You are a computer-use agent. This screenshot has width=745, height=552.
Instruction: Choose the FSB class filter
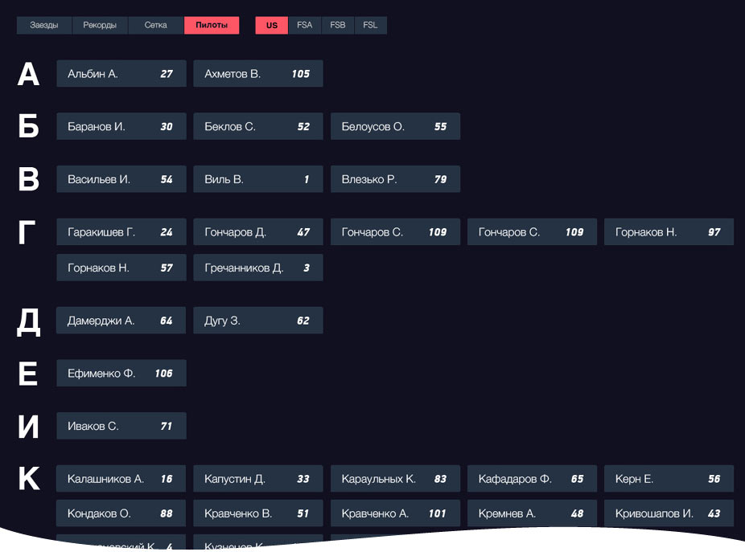click(338, 26)
